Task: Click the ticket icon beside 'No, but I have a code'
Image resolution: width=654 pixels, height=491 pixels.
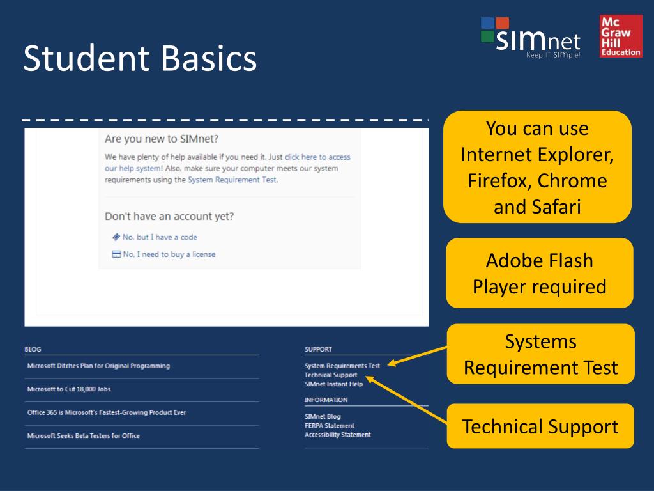Action: (116, 237)
